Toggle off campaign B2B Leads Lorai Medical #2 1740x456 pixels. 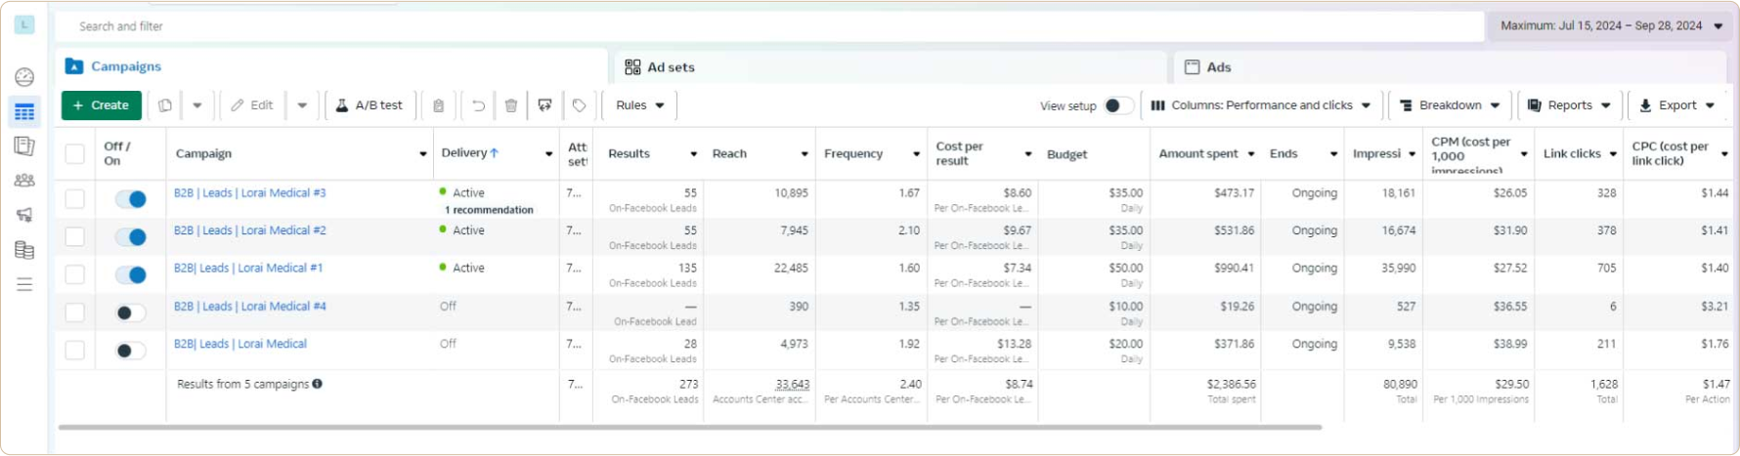tap(130, 237)
